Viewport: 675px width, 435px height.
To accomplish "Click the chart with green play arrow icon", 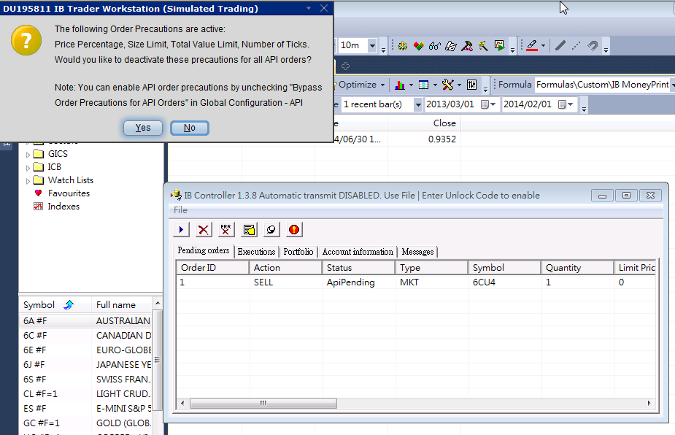I will (x=499, y=46).
